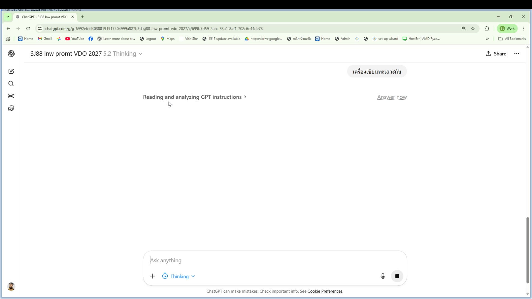This screenshot has width=532, height=299.
Task: Open the Thinking mode dropdown in the composer
Action: pos(179,276)
